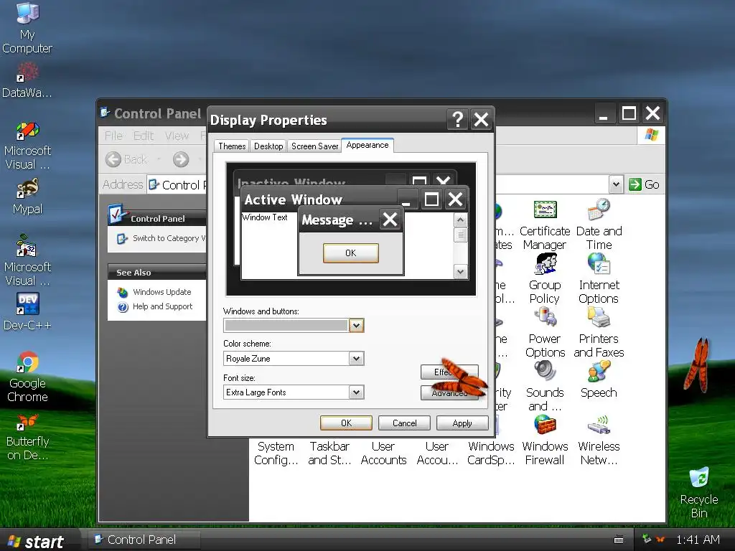Switch to the Themes tab

232,146
